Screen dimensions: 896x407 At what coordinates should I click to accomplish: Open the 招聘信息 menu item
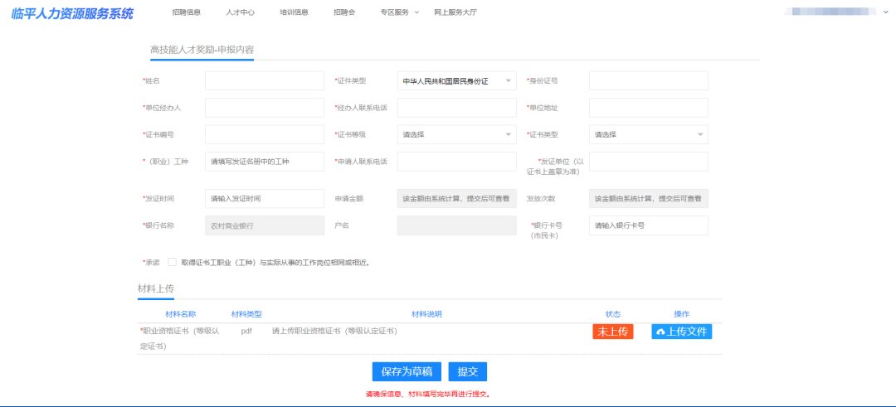click(186, 12)
